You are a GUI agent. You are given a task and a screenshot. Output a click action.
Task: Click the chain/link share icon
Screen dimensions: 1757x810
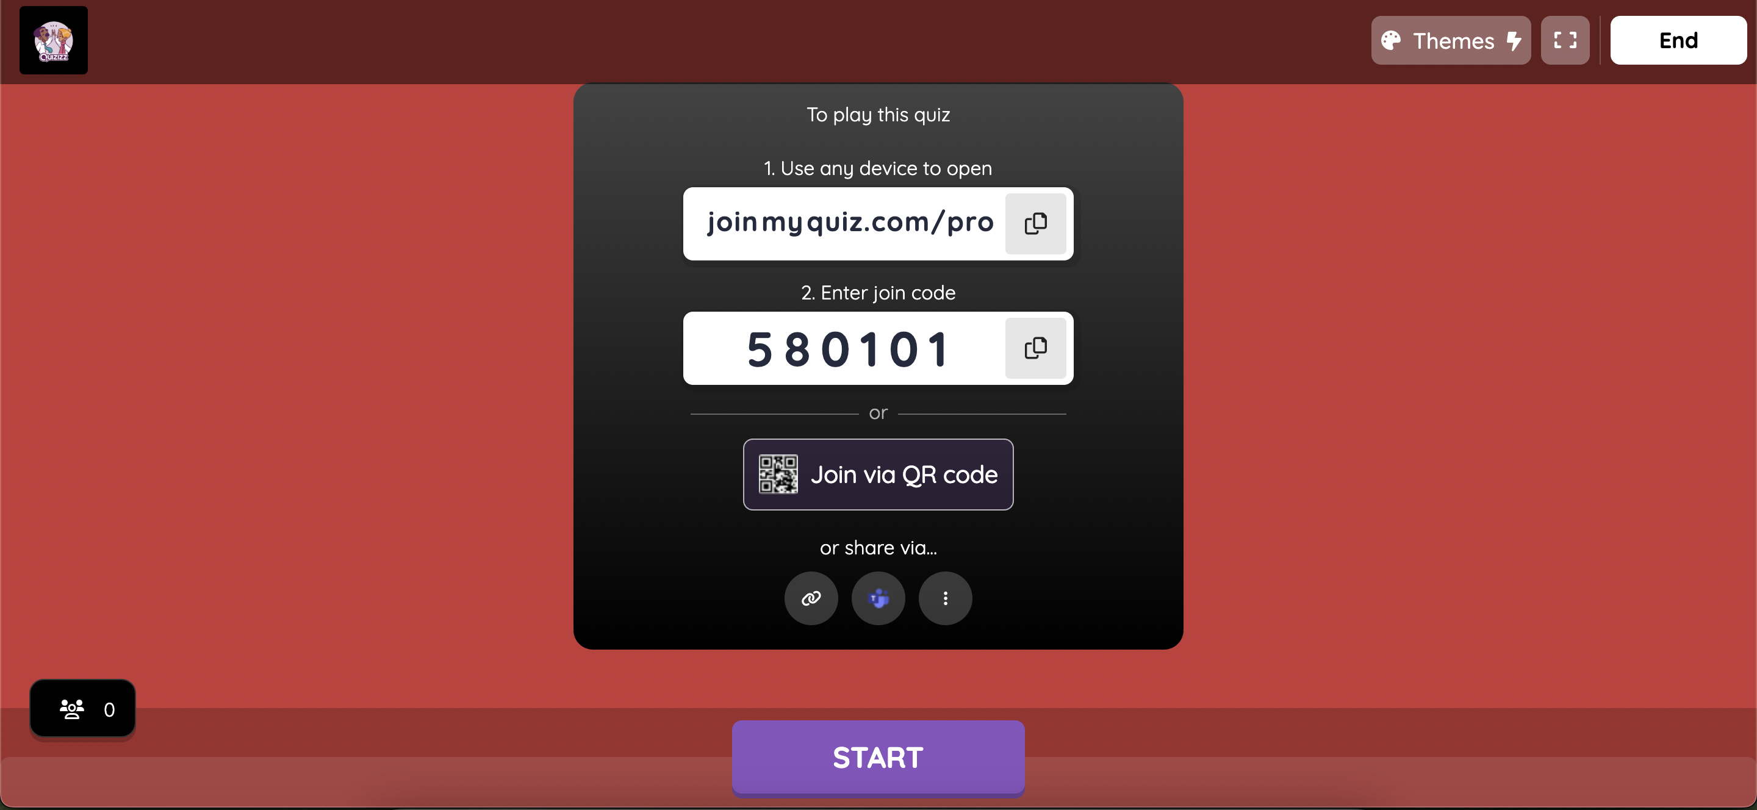pos(811,597)
